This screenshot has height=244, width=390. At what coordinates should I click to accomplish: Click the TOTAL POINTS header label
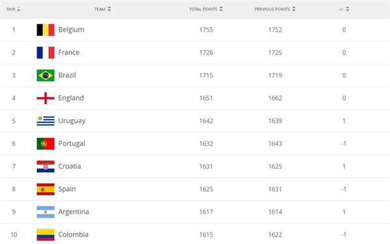tap(203, 9)
